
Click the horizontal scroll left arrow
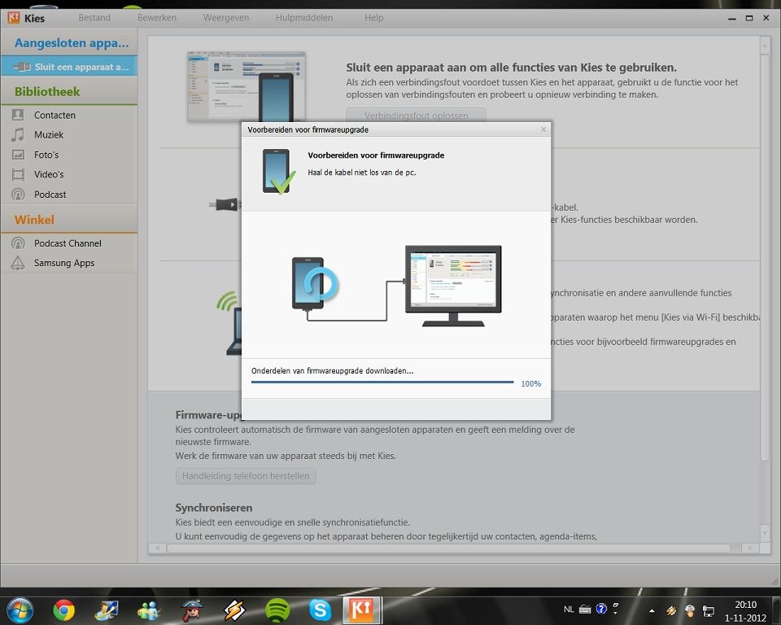[x=157, y=549]
